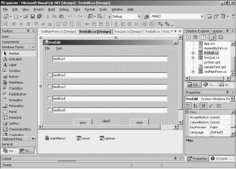Click the Start debugging arrow icon
The image size is (236, 169).
109,17
